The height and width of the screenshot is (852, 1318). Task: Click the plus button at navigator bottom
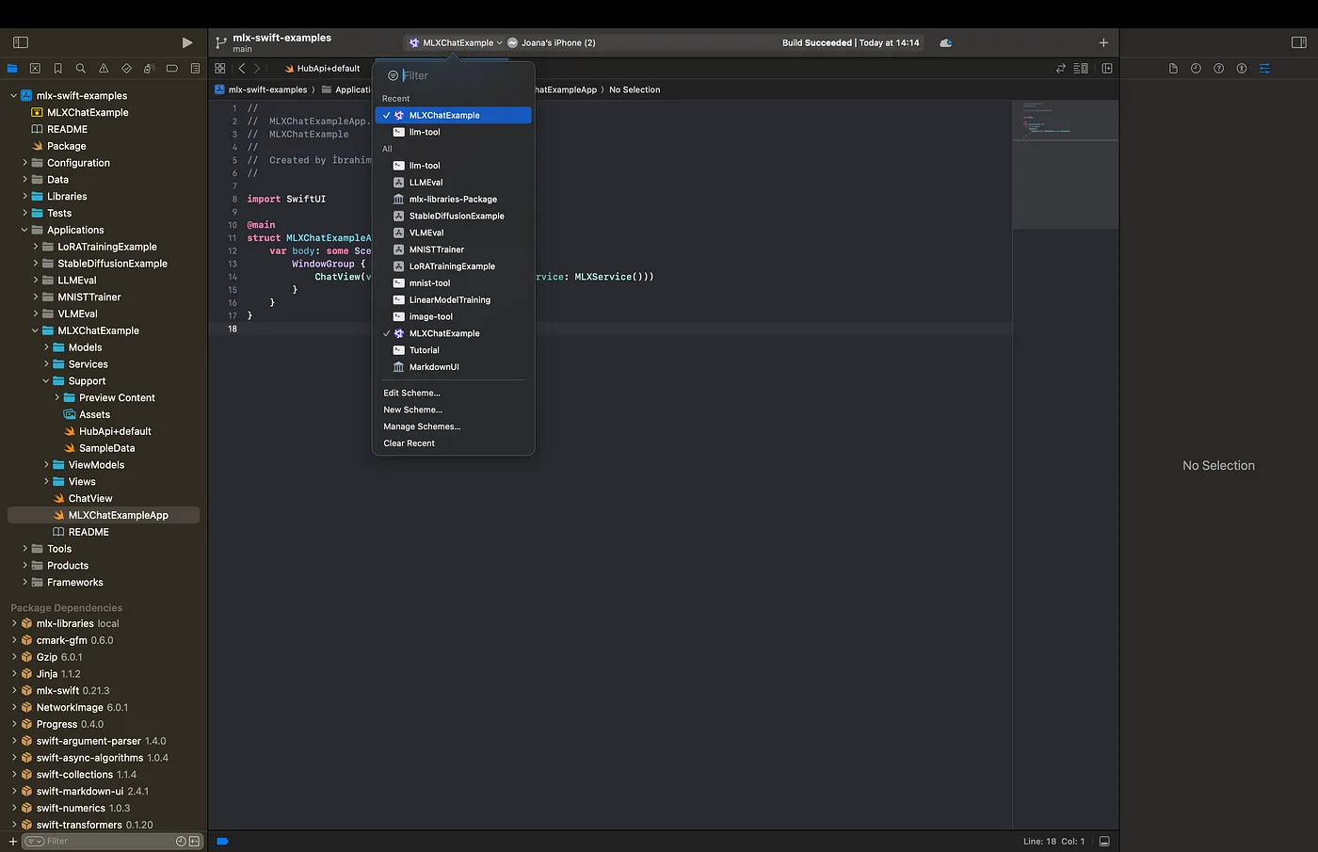tap(12, 841)
